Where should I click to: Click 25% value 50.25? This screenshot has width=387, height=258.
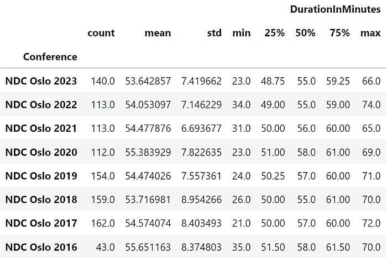pos(273,176)
